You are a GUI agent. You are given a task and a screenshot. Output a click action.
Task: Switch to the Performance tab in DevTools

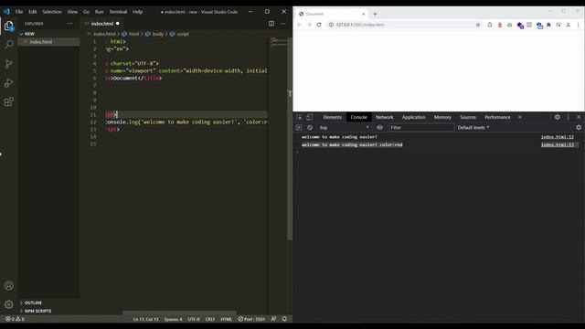(x=497, y=117)
